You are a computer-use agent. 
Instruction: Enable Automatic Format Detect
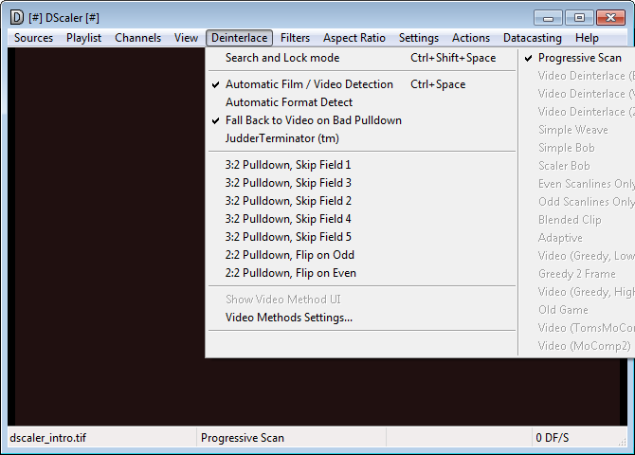click(x=362, y=102)
